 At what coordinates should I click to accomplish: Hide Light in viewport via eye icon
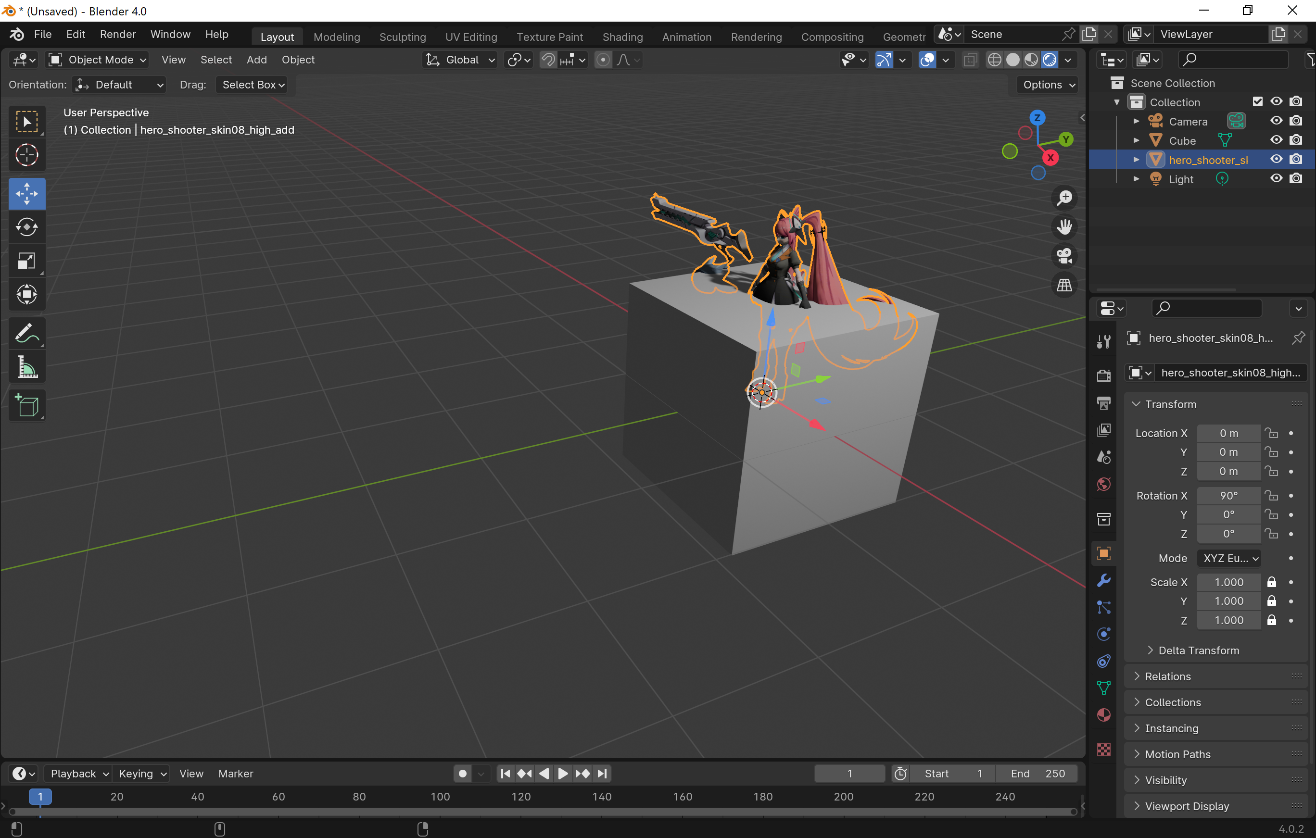pyautogui.click(x=1276, y=178)
